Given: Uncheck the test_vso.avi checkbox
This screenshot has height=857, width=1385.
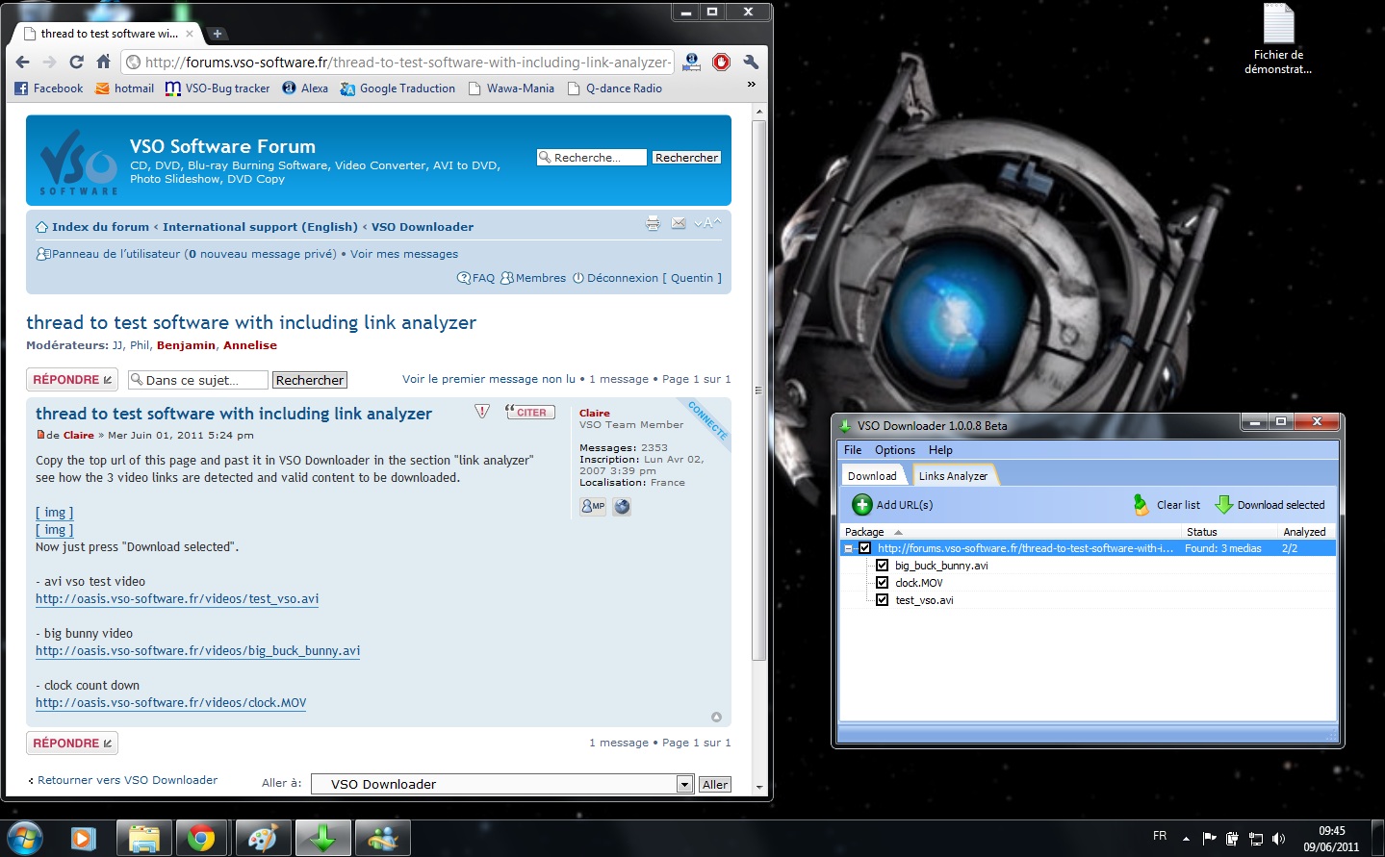Looking at the screenshot, I should (x=882, y=600).
